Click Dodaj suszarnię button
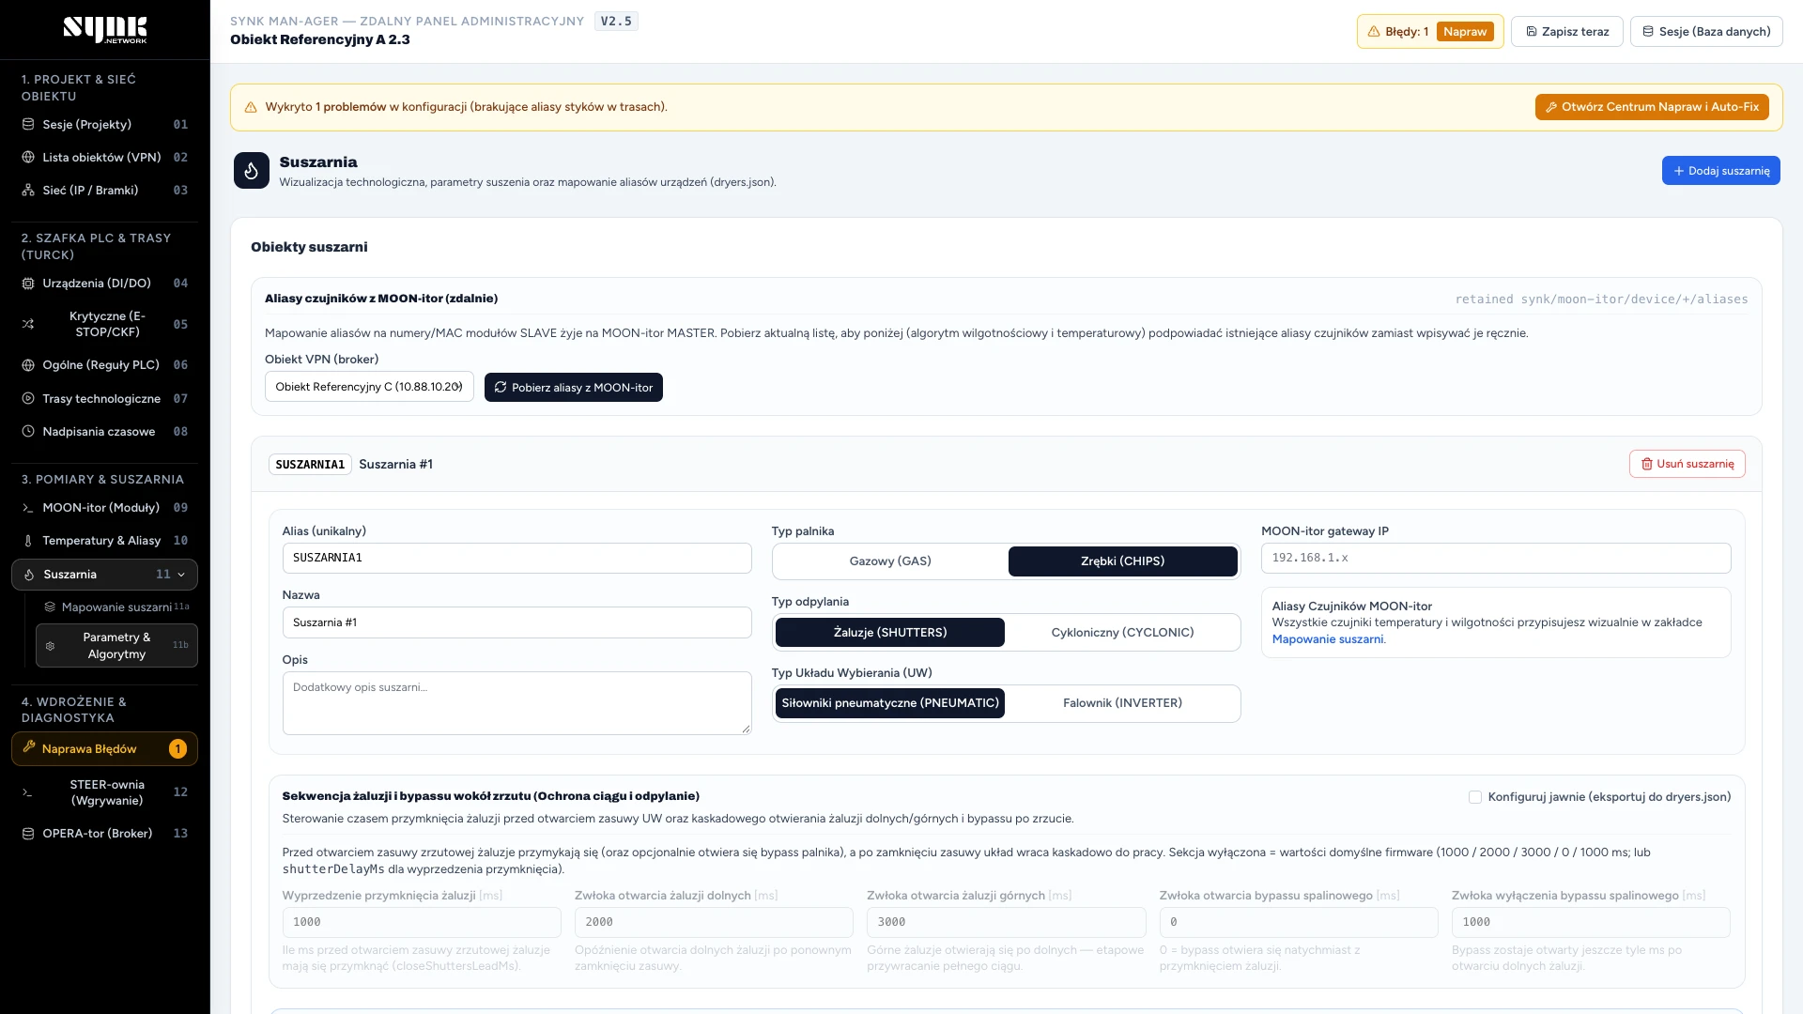This screenshot has height=1014, width=1803. click(x=1721, y=171)
